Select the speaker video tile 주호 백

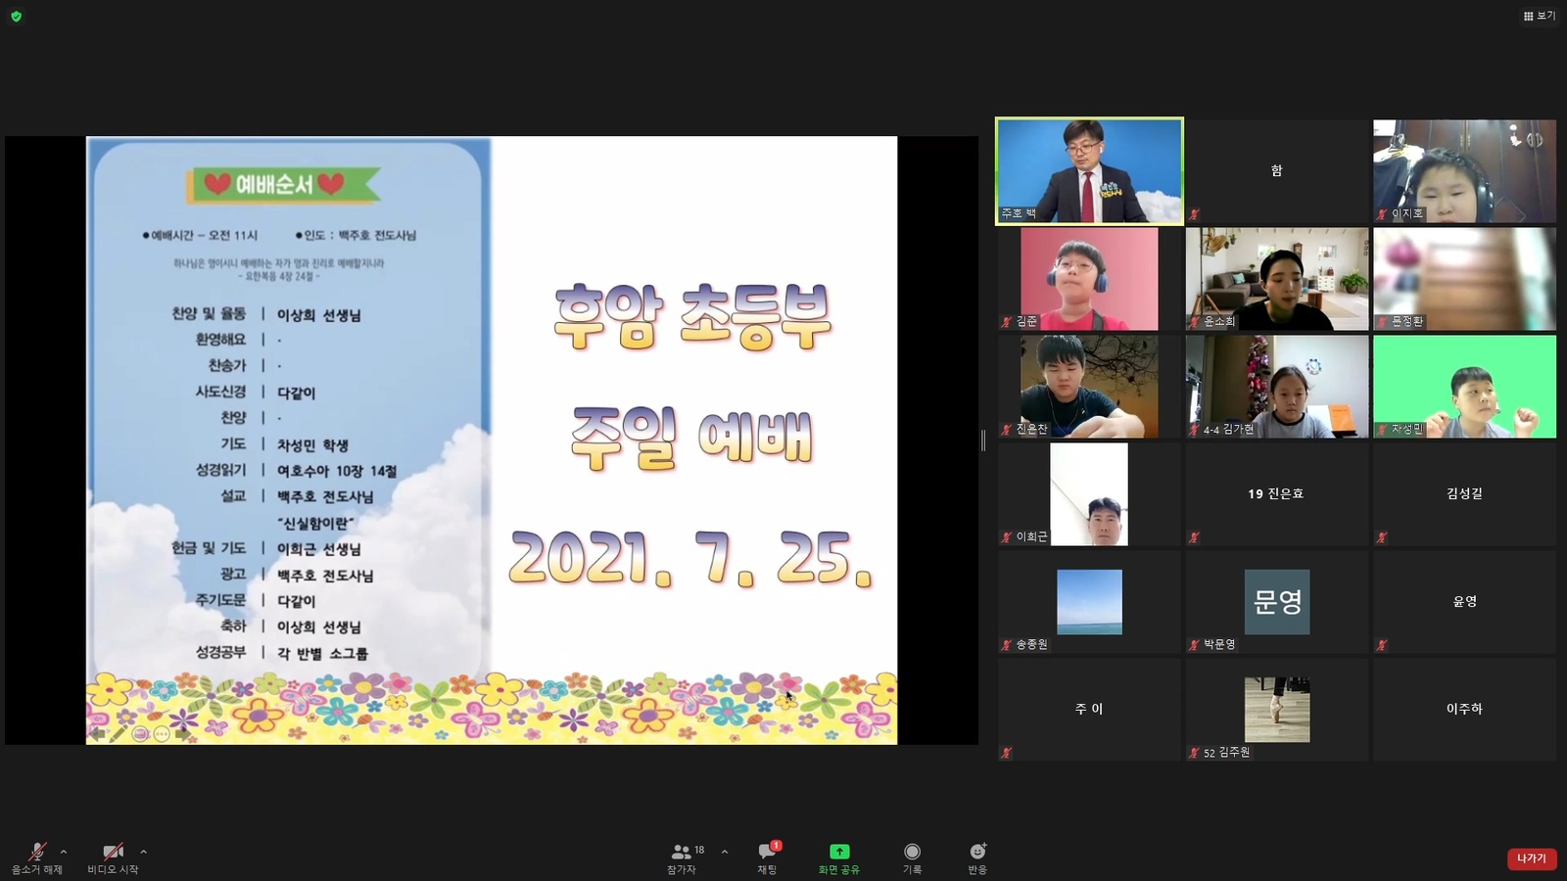tap(1089, 171)
